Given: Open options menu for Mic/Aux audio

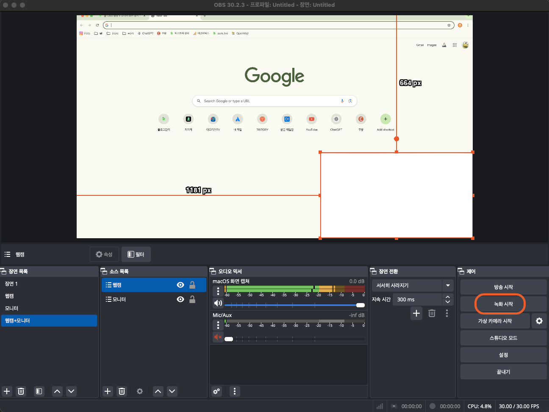Looking at the screenshot, I should point(218,325).
